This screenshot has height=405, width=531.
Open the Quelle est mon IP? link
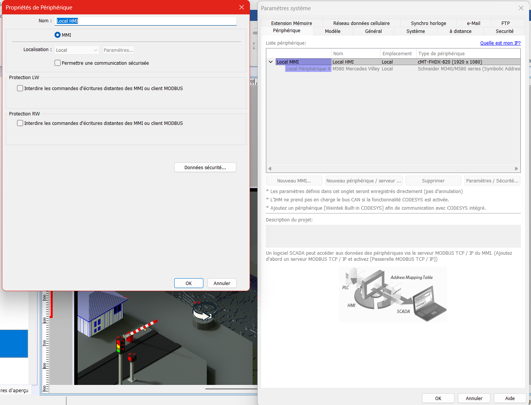click(500, 43)
